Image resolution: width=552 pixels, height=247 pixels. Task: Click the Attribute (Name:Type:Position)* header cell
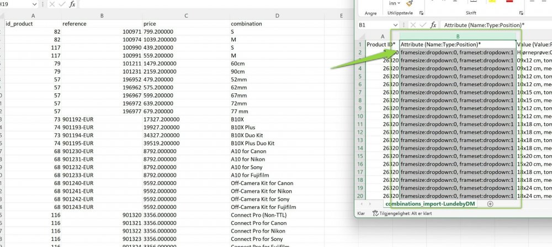(458, 44)
